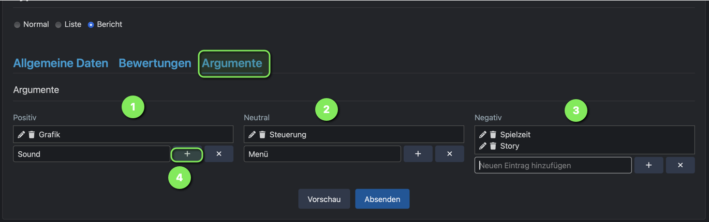Screen dimensions: 709x222
Task: Add the Sound entry with plus button
Action: 187,154
